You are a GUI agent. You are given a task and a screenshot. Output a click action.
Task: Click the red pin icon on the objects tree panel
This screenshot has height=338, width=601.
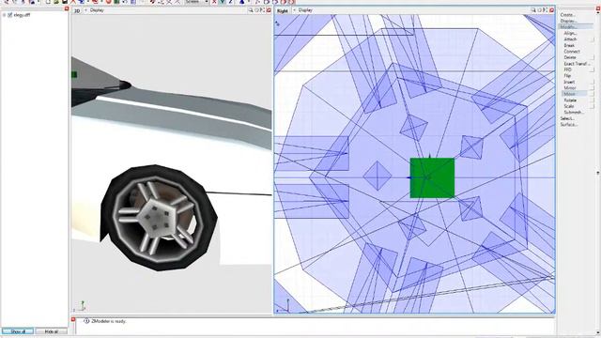(67, 8)
